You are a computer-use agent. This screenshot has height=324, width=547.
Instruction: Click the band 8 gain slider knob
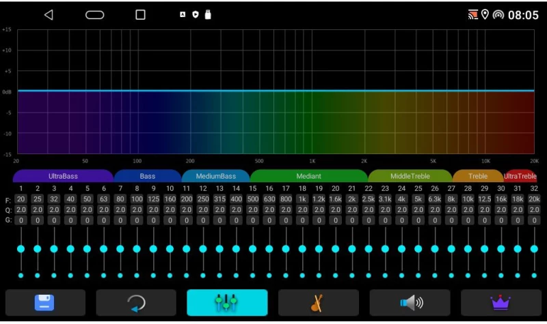pyautogui.click(x=137, y=249)
